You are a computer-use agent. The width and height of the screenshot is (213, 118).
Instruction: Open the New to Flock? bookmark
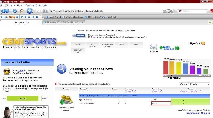(x=93, y=17)
